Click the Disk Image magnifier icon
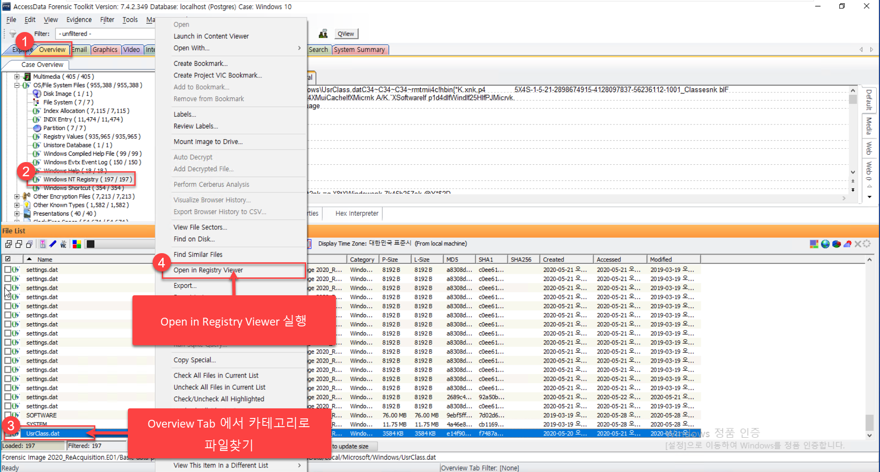 pos(37,93)
